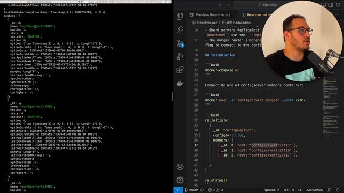344x193 pixels.
Task: Click the 'rs.status()' line in editor
Action: coord(216,180)
